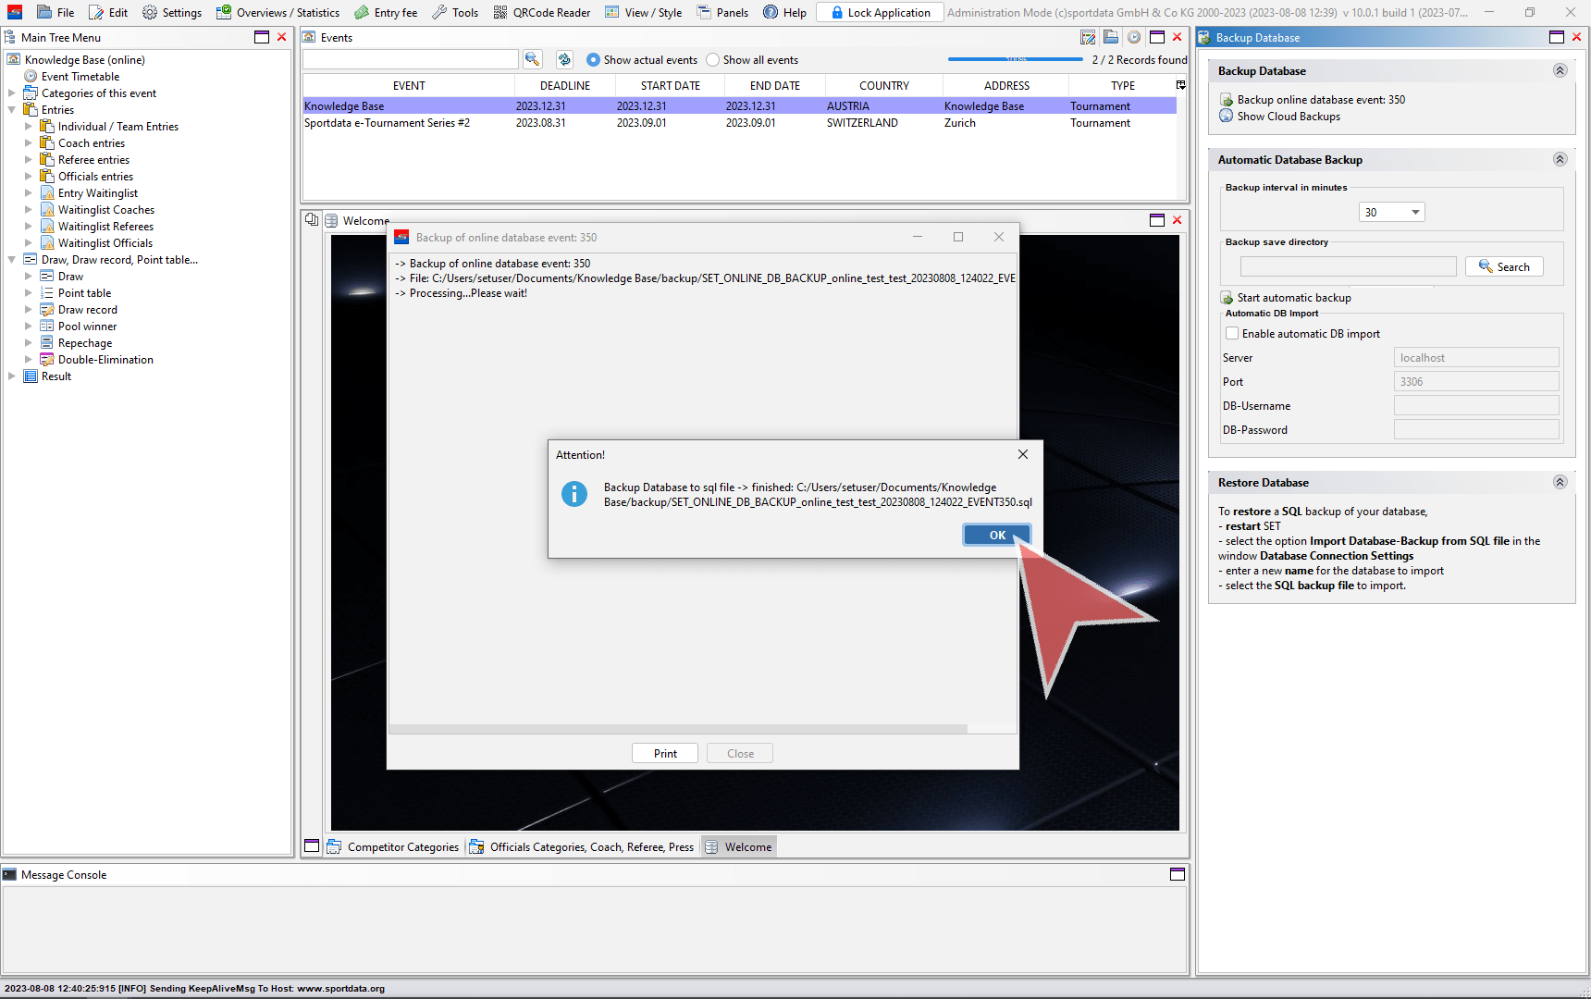Select Show actual events radio button

coord(593,60)
